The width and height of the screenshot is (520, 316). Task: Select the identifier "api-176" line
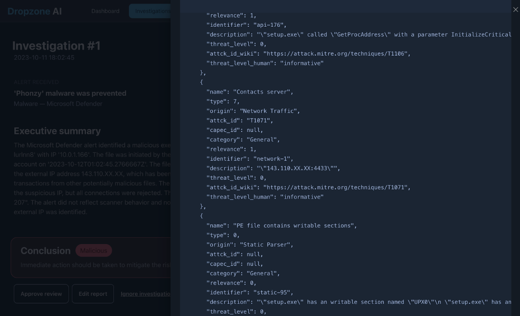tap(247, 25)
